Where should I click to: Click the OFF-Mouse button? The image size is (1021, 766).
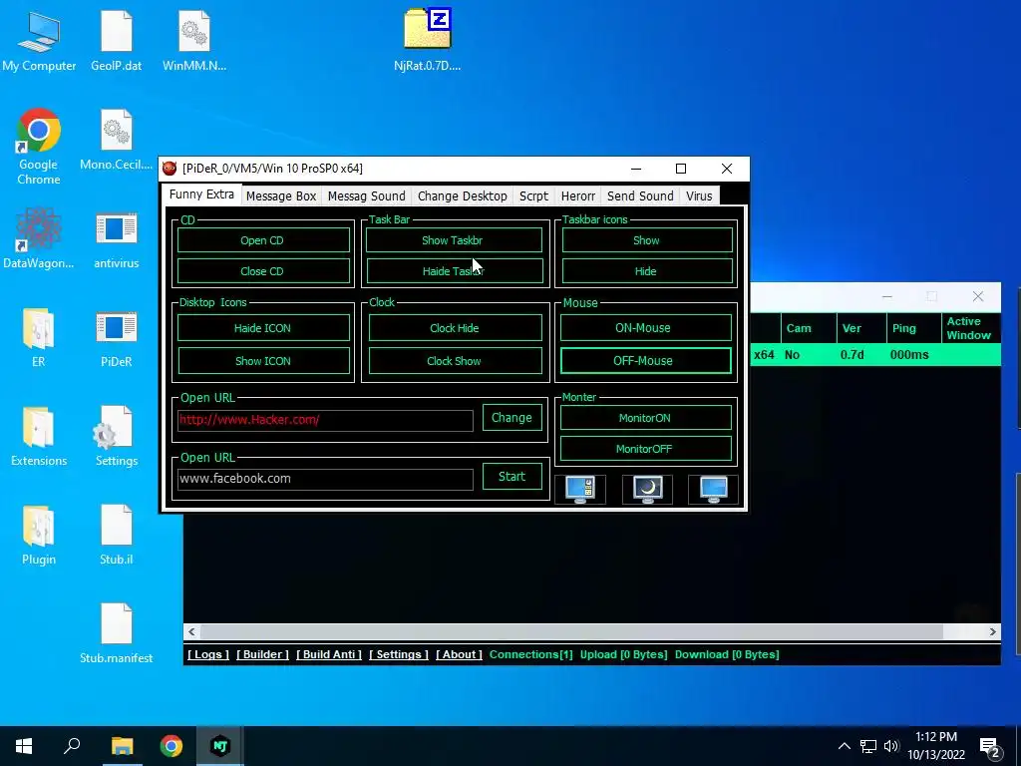645,361
